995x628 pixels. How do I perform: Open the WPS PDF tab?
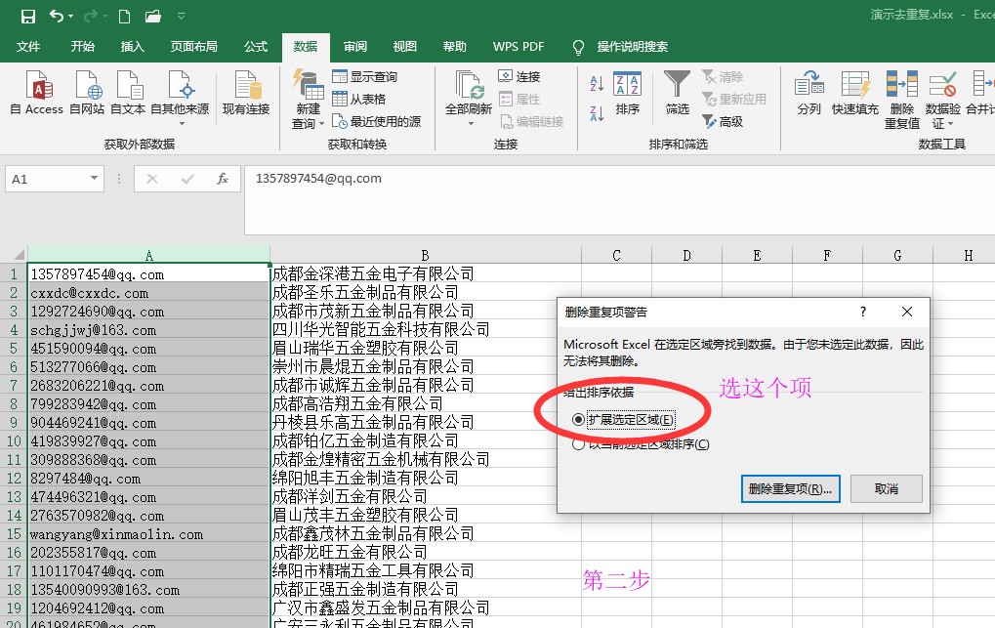click(518, 46)
